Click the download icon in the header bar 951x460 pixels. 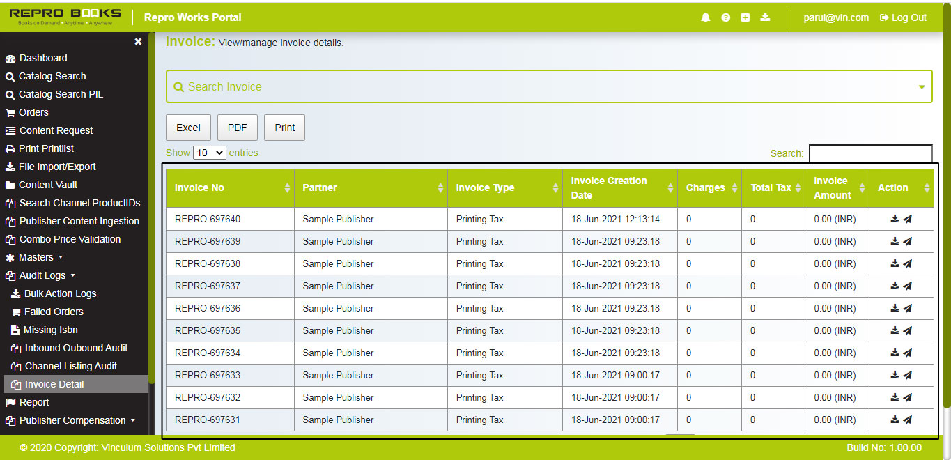click(765, 17)
